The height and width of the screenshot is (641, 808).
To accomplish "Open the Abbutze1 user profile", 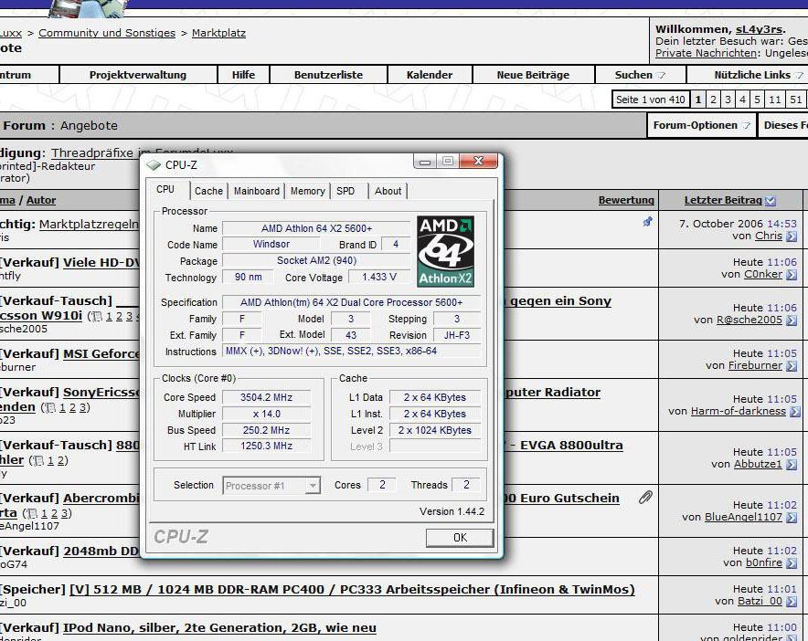I will click(x=758, y=464).
